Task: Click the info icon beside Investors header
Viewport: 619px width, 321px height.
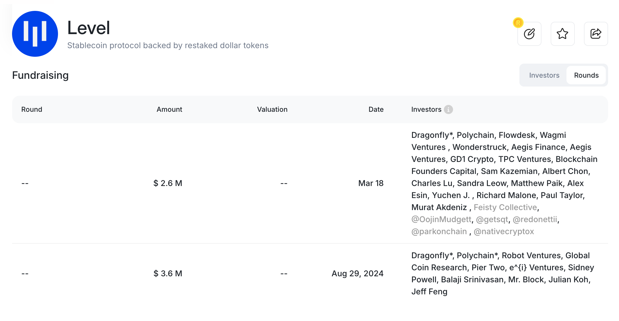Action: (x=448, y=109)
